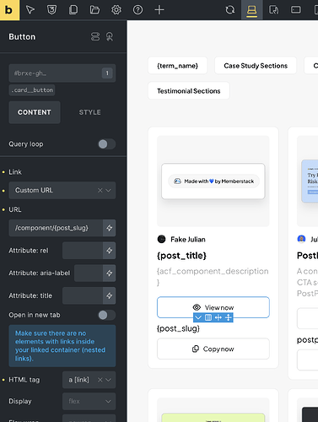Expand the HTML tag dropdown

click(x=108, y=380)
